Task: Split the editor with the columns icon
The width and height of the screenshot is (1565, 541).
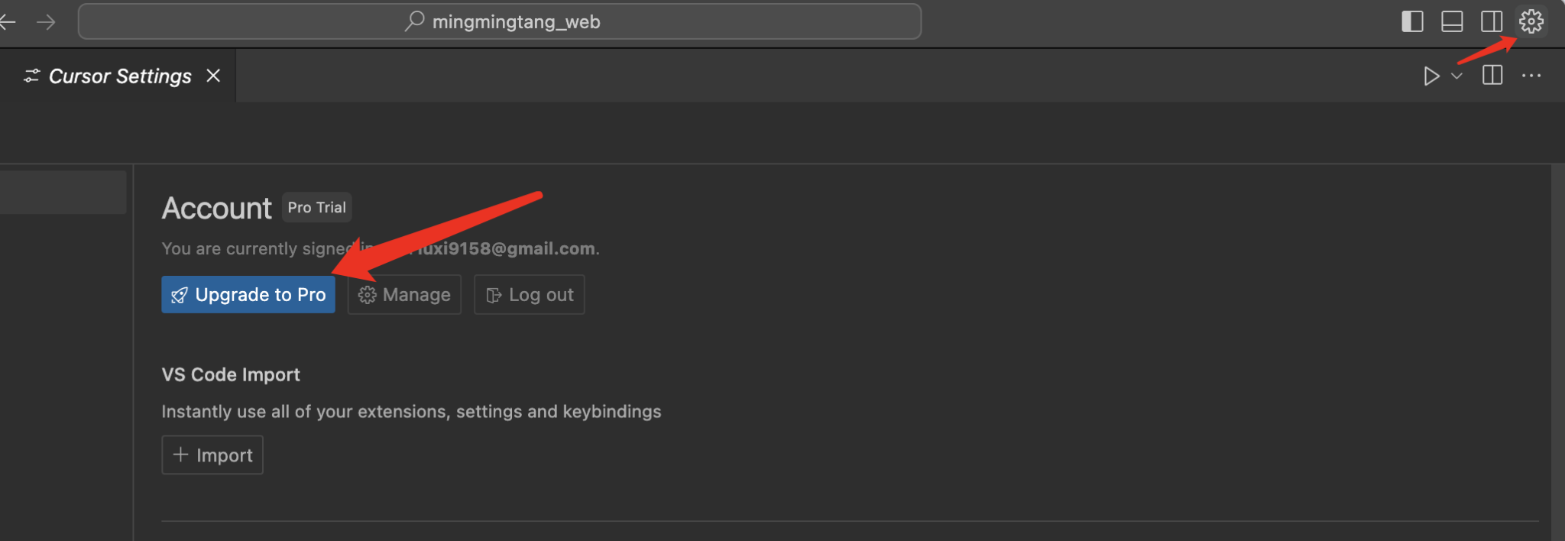Action: coord(1492,76)
